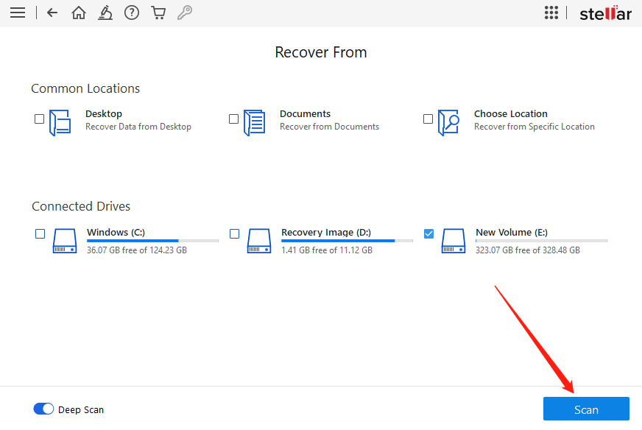Click the key activation icon
Screen dimensions: 642x430
click(x=185, y=13)
